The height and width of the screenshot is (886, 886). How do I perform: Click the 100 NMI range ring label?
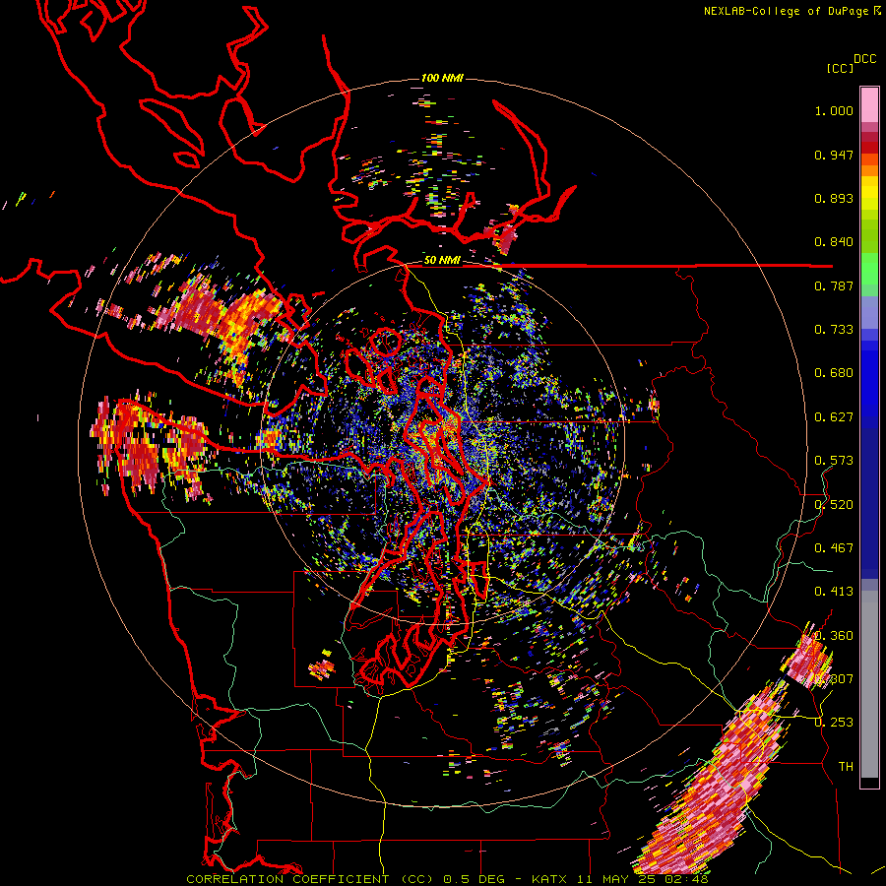click(442, 78)
